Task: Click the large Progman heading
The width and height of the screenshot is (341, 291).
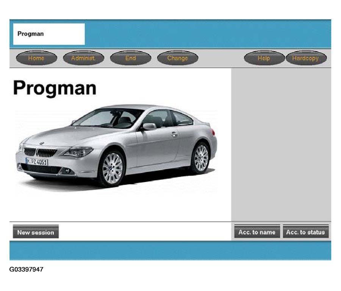Action: click(55, 88)
